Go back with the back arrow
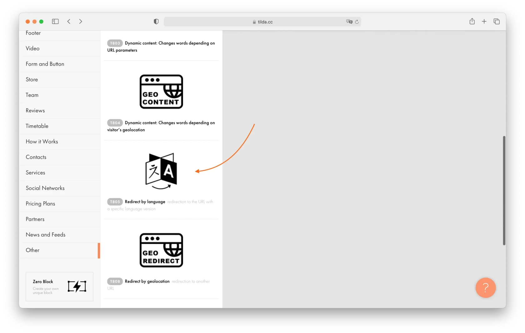This screenshot has width=525, height=333. tap(69, 22)
